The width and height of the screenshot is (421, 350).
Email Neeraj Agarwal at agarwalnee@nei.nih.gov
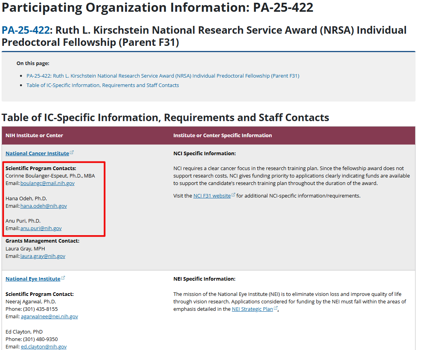pyautogui.click(x=49, y=316)
